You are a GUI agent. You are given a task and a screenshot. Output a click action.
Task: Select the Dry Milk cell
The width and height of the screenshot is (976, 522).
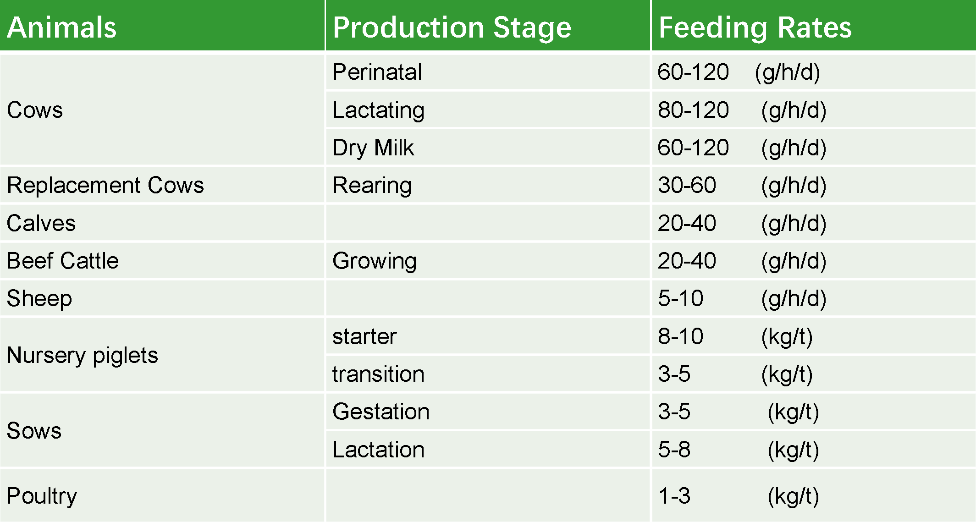488,148
